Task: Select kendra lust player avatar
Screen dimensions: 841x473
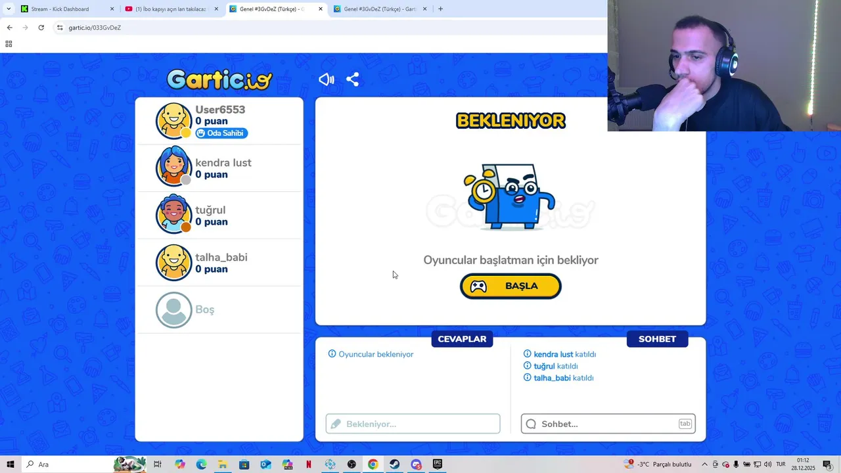Action: point(173,167)
